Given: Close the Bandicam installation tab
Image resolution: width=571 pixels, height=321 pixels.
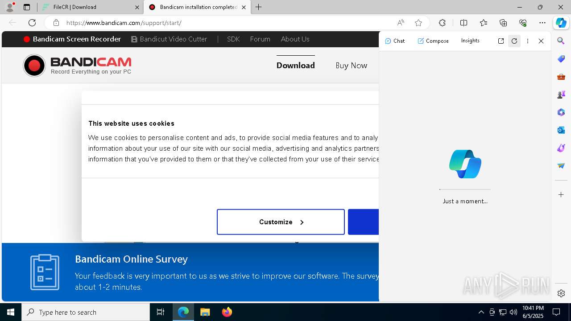Looking at the screenshot, I should [244, 7].
